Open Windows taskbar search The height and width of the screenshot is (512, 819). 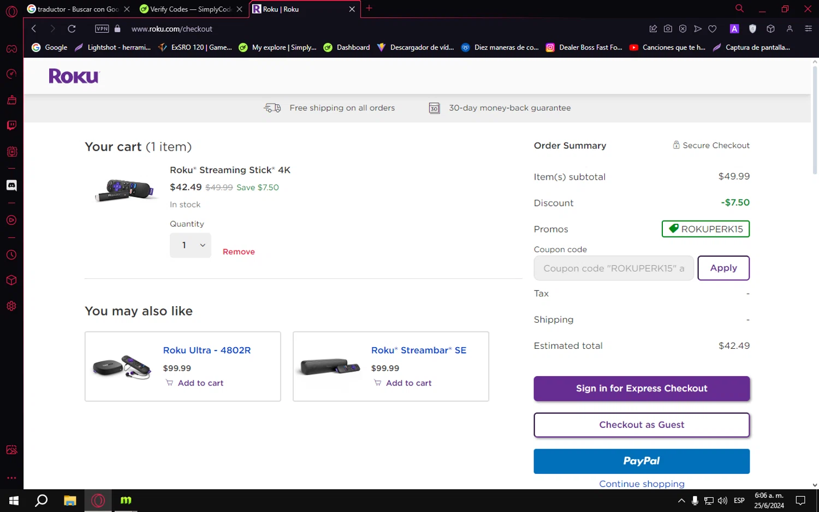pyautogui.click(x=41, y=501)
